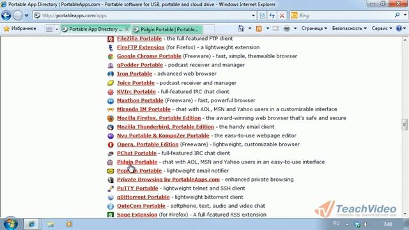Click the Mozilla Firefox icon in list
This screenshot has height=230, width=409.
(x=111, y=118)
